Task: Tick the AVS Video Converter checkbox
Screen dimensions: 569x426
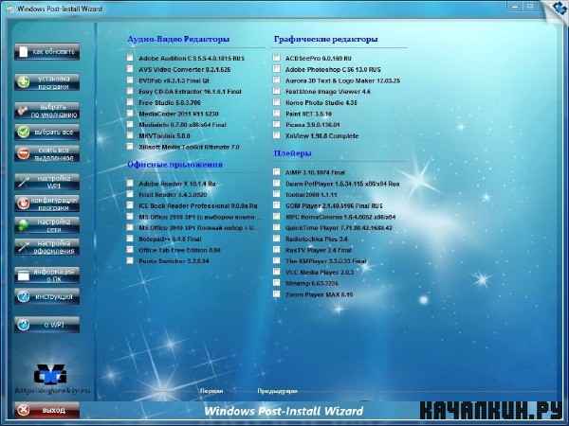Action: coord(130,69)
